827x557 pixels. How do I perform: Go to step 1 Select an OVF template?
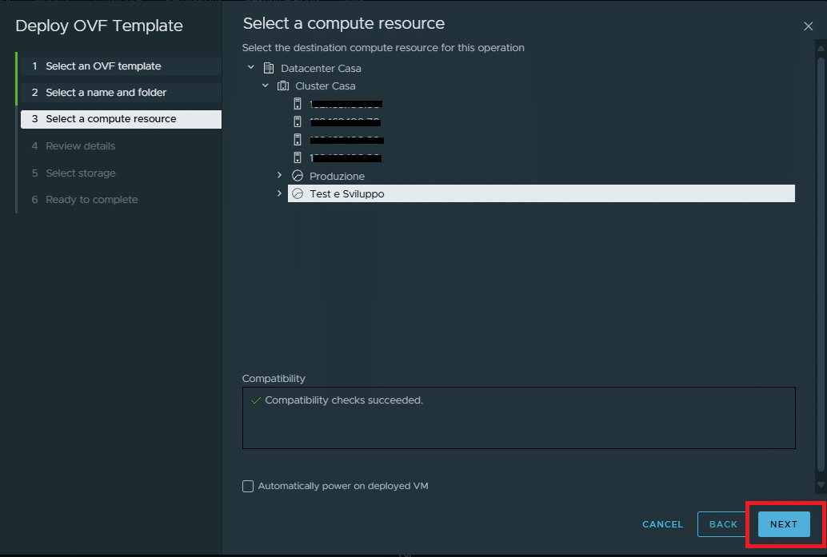pyautogui.click(x=103, y=66)
